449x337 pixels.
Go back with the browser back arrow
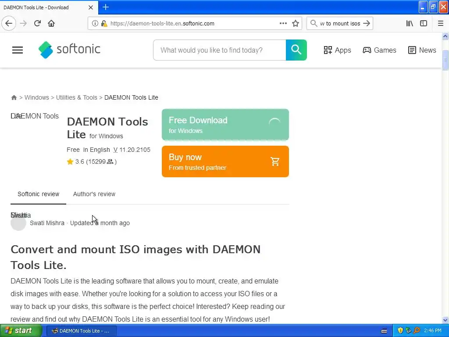pos(9,23)
